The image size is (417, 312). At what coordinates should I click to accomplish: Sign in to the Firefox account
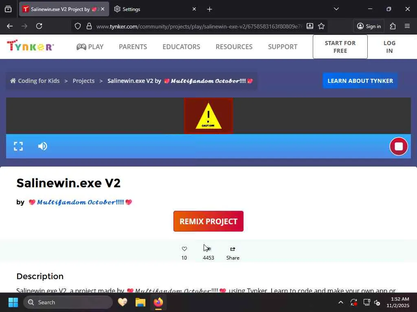point(369,26)
